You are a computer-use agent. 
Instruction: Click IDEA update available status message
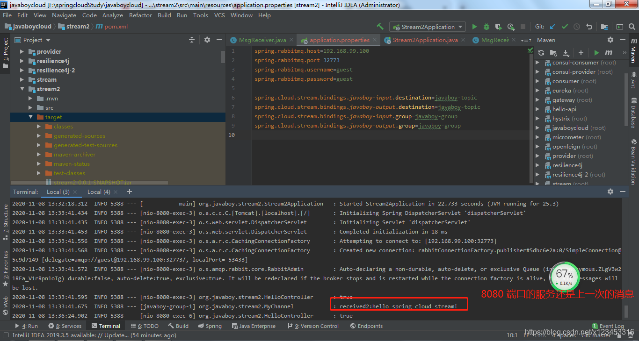pos(94,335)
